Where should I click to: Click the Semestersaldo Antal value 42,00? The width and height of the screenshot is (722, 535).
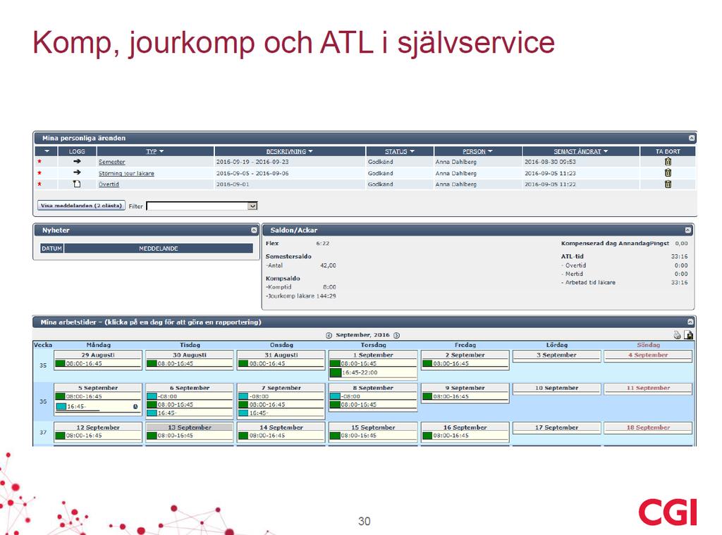tap(329, 265)
